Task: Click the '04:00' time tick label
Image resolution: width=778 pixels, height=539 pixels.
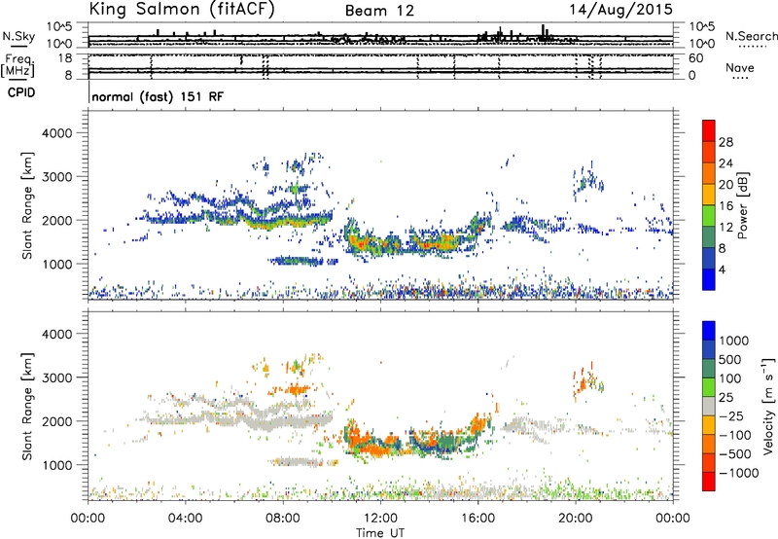Action: tap(185, 519)
